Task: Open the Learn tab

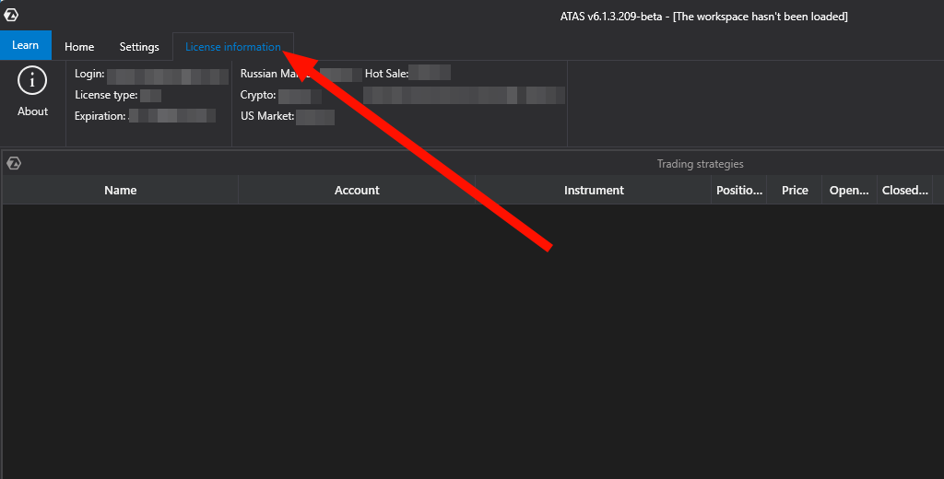Action: 25,45
